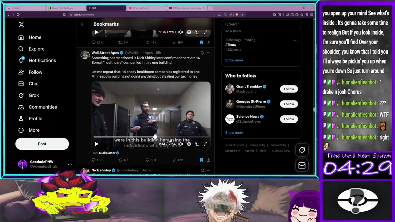The image size is (395, 222).
Task: Switch to the YouTube Music tab
Action: tap(147, 8)
